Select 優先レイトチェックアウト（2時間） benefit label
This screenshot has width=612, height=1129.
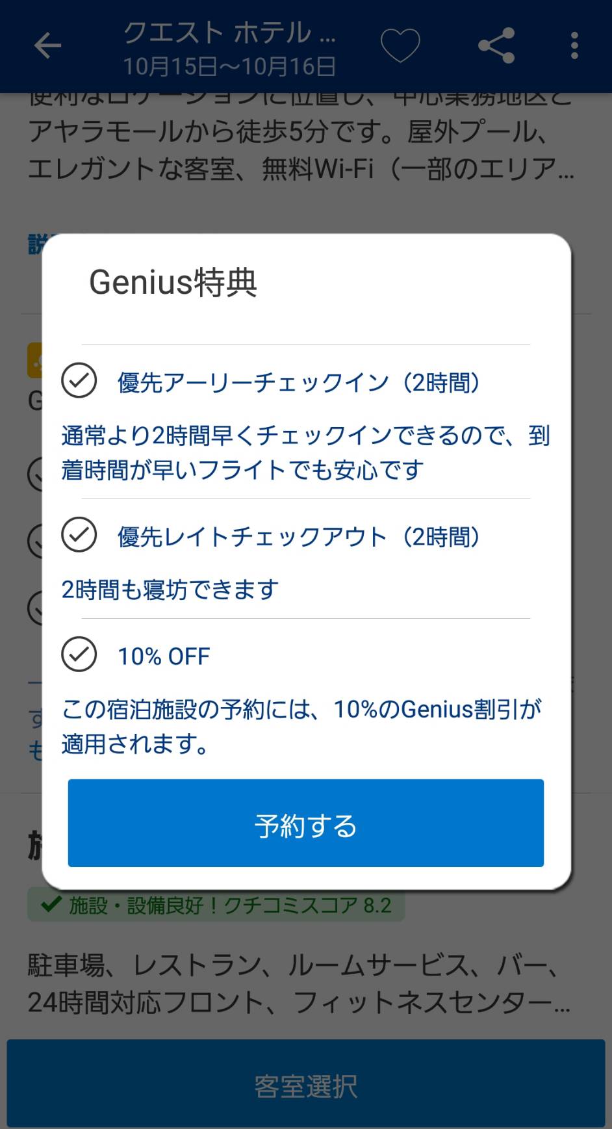(299, 537)
